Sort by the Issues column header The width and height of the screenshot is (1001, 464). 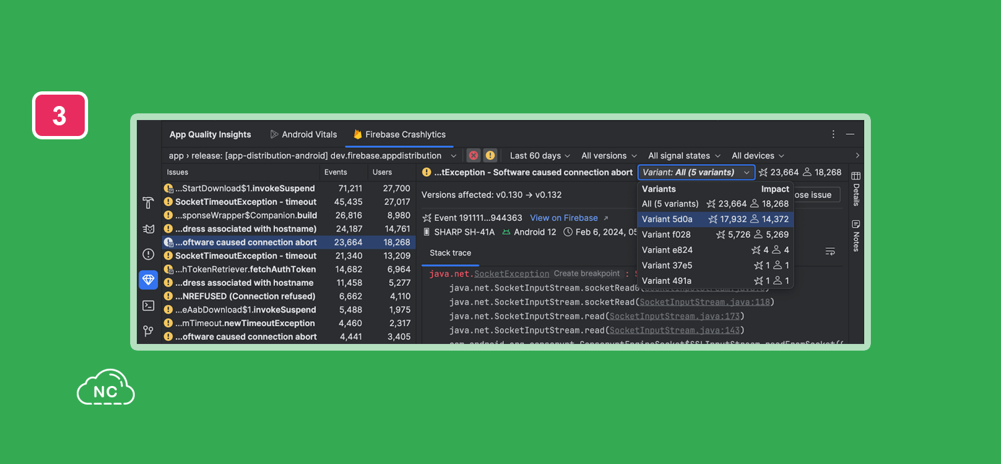coord(178,172)
